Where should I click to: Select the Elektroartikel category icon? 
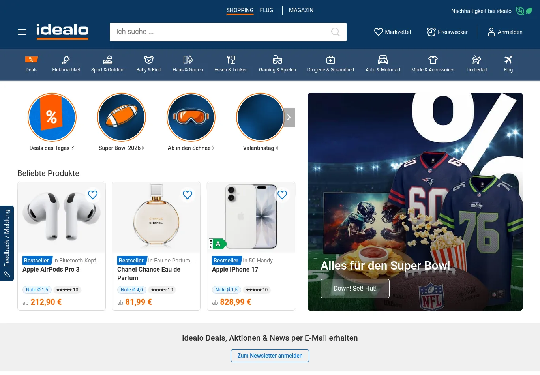[66, 60]
